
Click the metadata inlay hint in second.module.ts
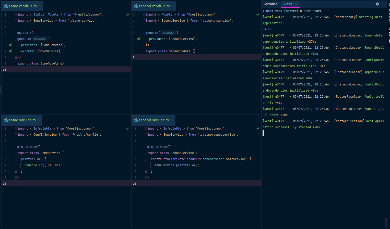click(168, 33)
